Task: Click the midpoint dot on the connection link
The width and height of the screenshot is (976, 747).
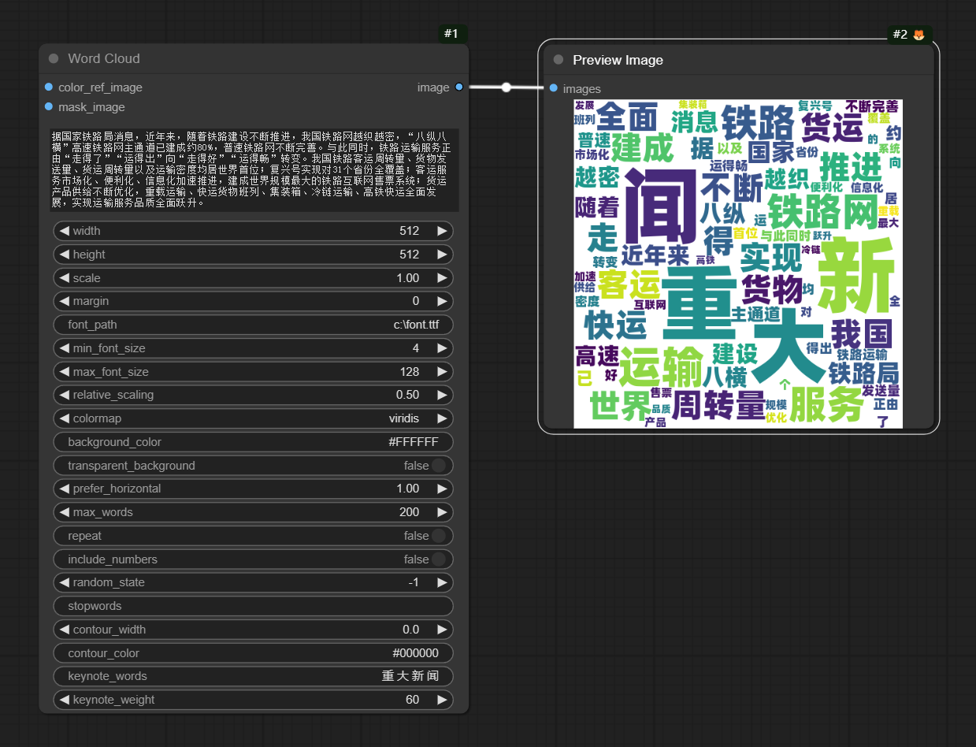Action: 507,87
